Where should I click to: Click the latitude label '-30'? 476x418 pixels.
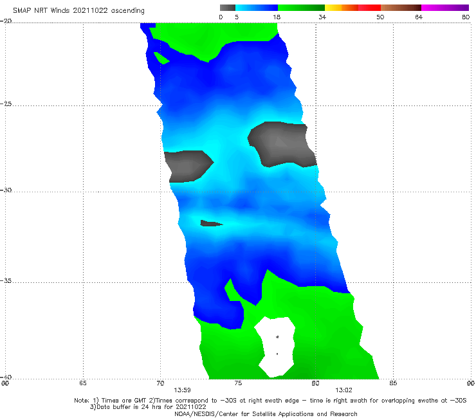pos(6,190)
